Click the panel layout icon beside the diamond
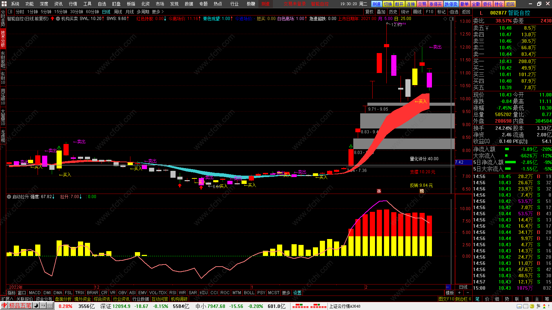The height and width of the screenshot is (310, 552). click(x=452, y=19)
